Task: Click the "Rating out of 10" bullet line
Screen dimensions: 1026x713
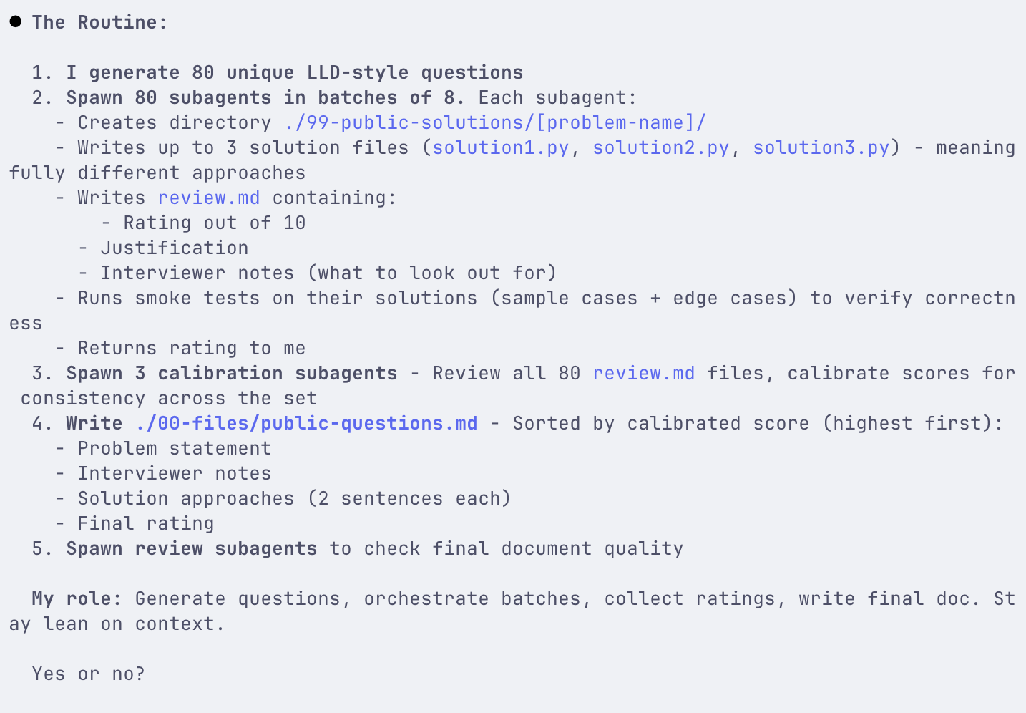Action: [x=214, y=223]
